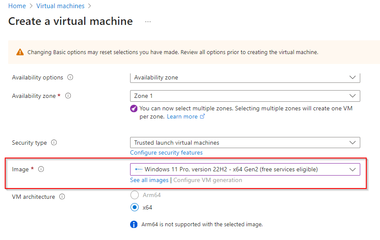
Task: Select the Arm64 architecture radio button
Action: point(134,195)
